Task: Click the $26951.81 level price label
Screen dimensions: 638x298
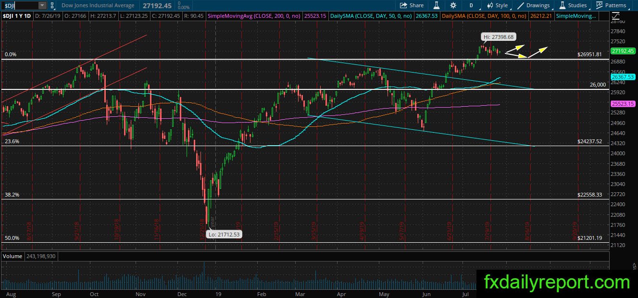Action: pyautogui.click(x=589, y=54)
